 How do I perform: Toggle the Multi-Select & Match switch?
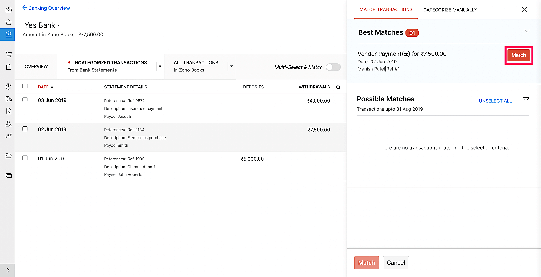coord(333,67)
